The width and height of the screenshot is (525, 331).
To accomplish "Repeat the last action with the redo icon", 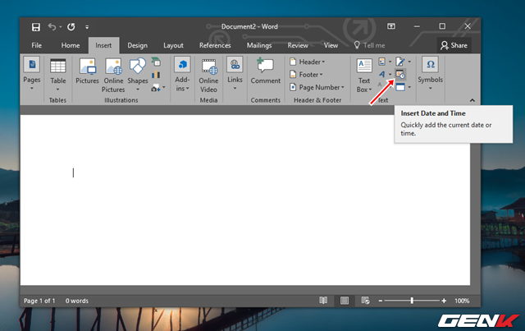I will click(71, 27).
